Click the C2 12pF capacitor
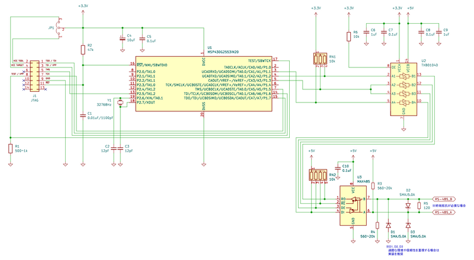Image resolution: width=474 pixels, height=260 pixels. point(113,149)
